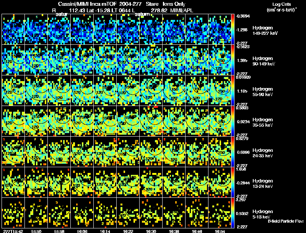Click the '278.82' header value
The height and width of the screenshot is (233, 306).
[x=159, y=10]
